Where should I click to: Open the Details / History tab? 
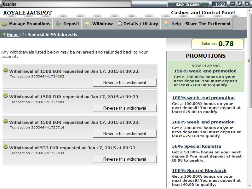point(138,24)
